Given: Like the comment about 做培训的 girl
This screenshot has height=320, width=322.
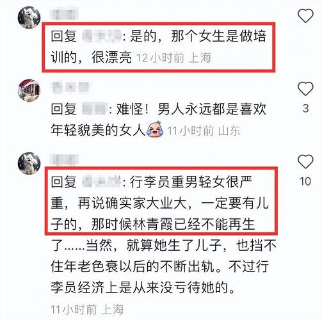Looking at the screenshot, I should (x=305, y=15).
